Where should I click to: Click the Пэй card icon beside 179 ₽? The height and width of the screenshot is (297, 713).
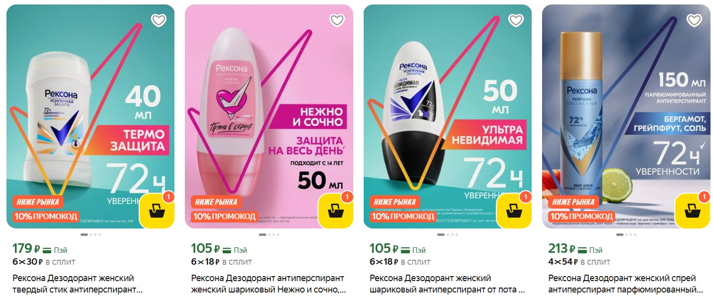click(48, 250)
